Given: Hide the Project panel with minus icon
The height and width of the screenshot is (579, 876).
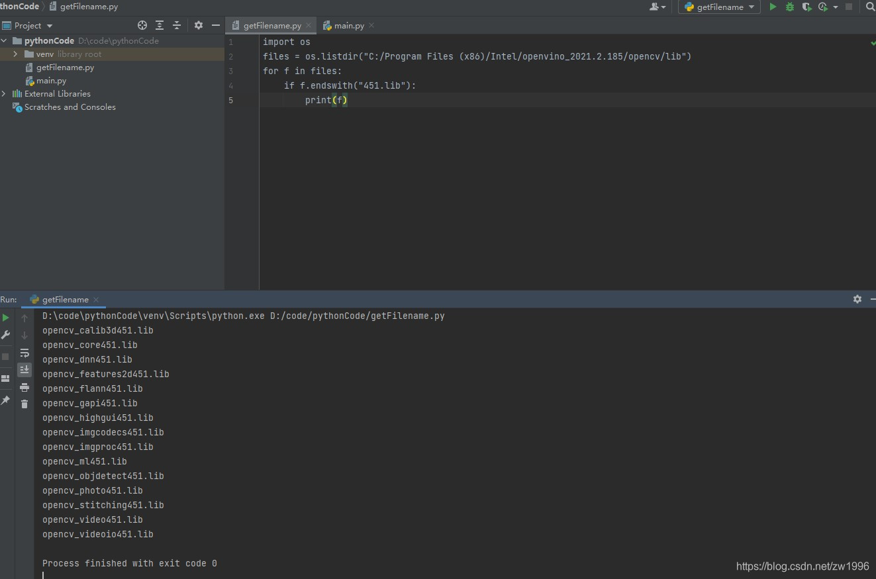Looking at the screenshot, I should [x=216, y=25].
